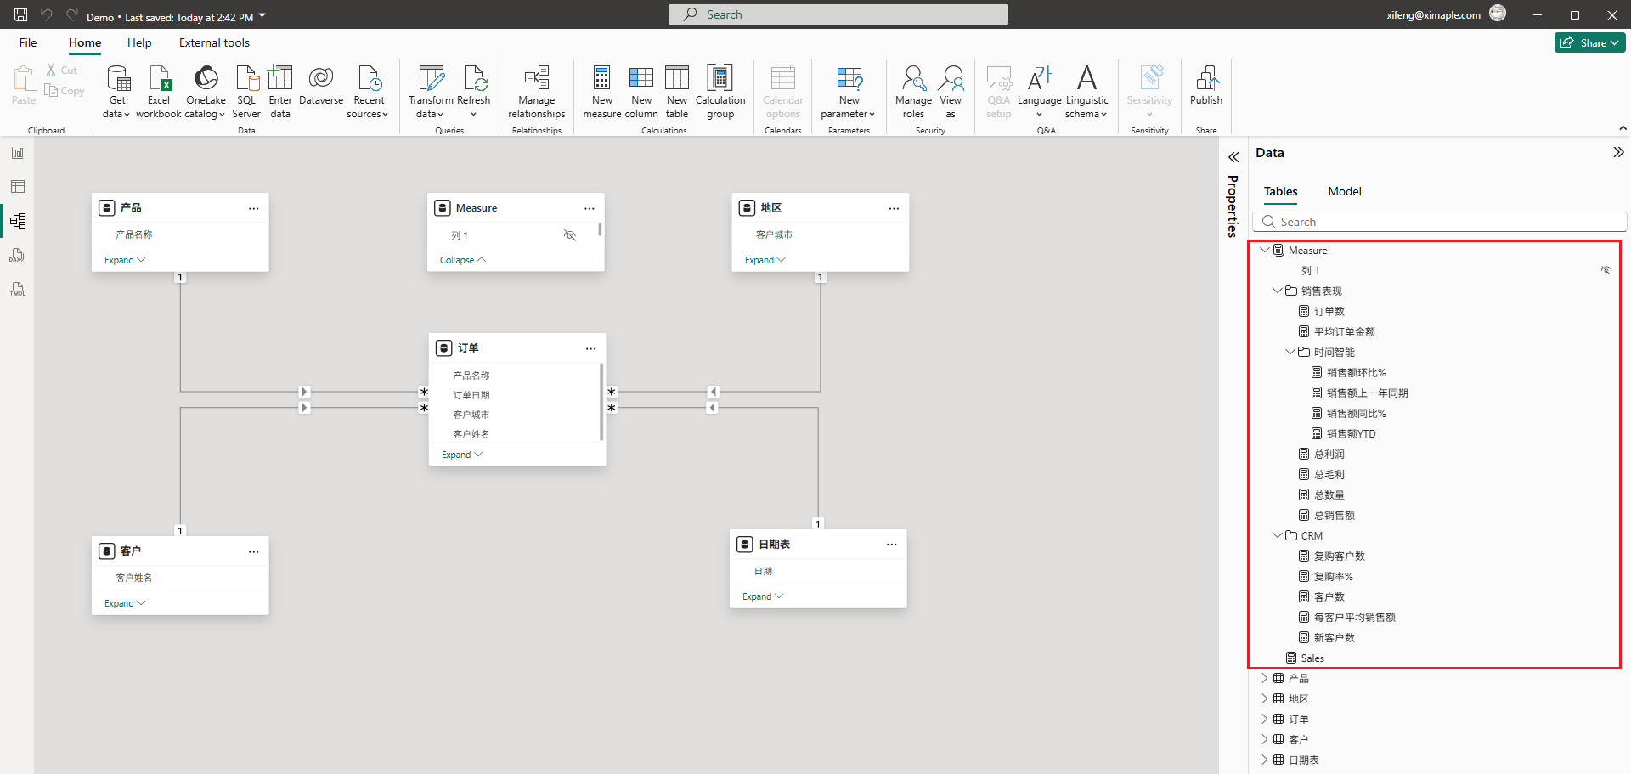The image size is (1631, 774).
Task: Switch to Table view in left sidebar
Action: pos(18,187)
